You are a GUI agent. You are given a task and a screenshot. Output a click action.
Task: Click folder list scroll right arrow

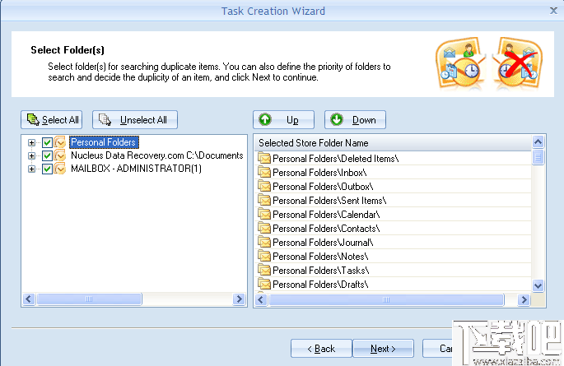[x=524, y=299]
